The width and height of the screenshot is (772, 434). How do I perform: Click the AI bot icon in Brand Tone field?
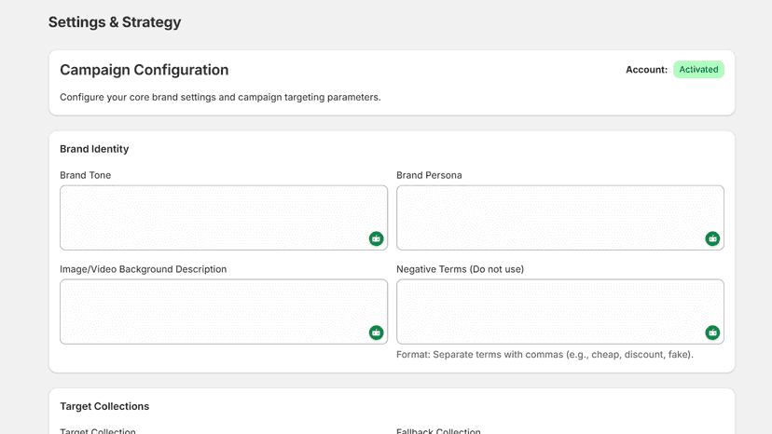[x=376, y=238]
